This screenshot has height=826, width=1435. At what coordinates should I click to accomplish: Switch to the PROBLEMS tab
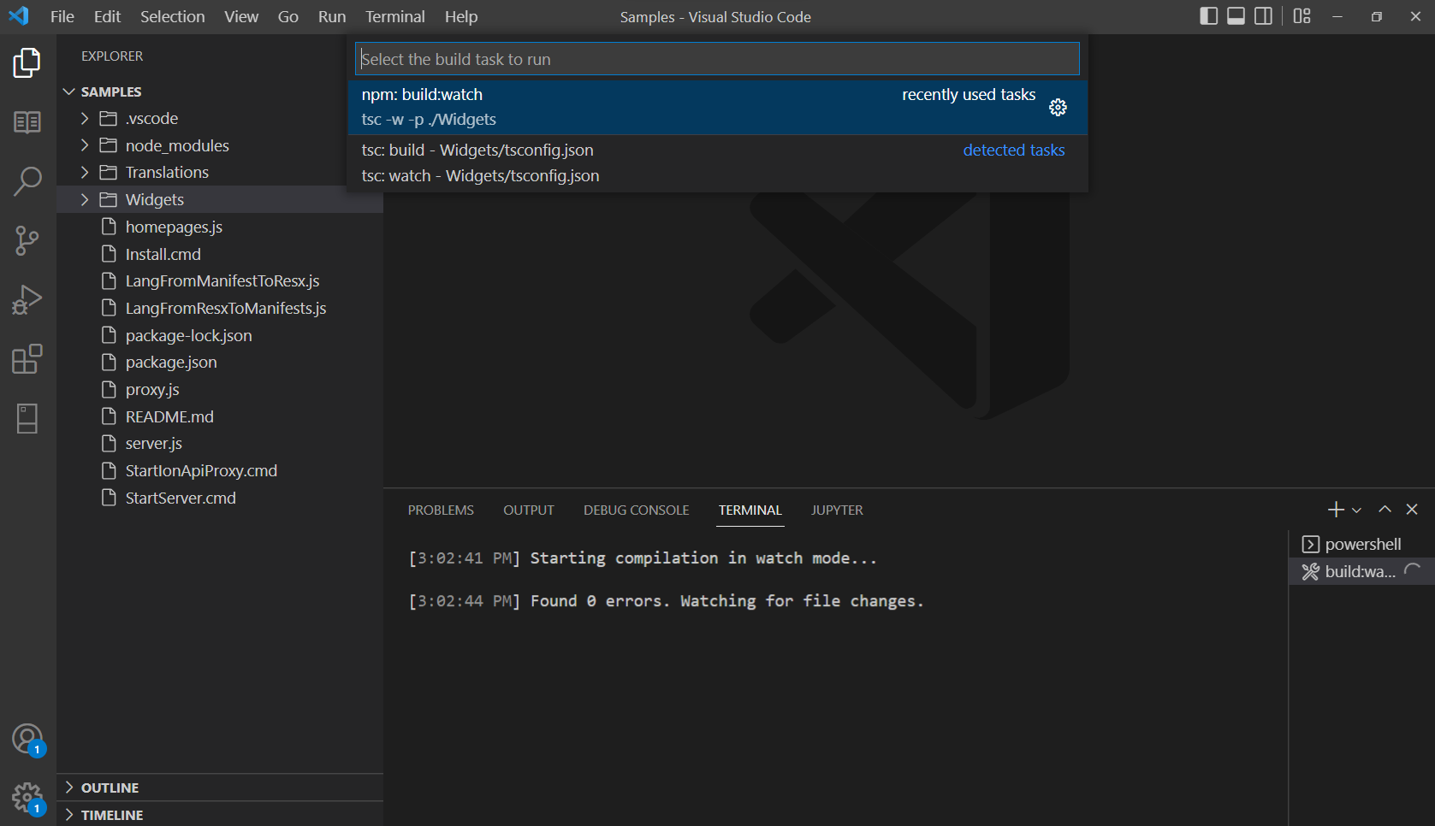click(x=441, y=510)
